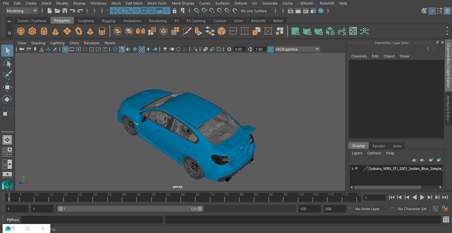Open the - 3DtoAll - menu
The height and width of the screenshot is (233, 452).
307,3
